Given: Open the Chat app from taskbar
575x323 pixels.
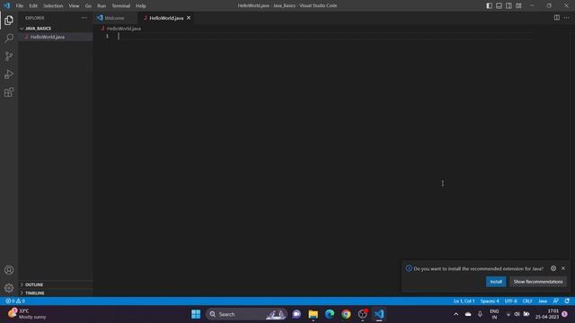Looking at the screenshot, I should [296, 314].
